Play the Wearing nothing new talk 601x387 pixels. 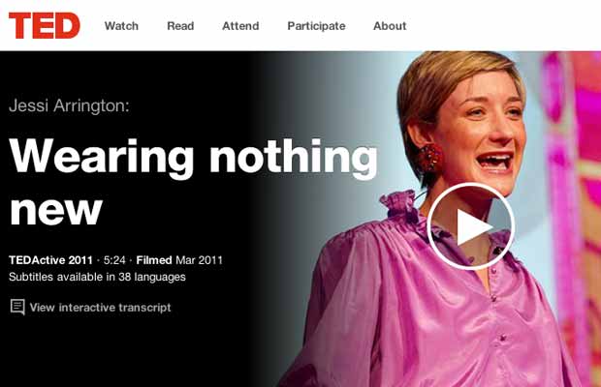point(471,226)
